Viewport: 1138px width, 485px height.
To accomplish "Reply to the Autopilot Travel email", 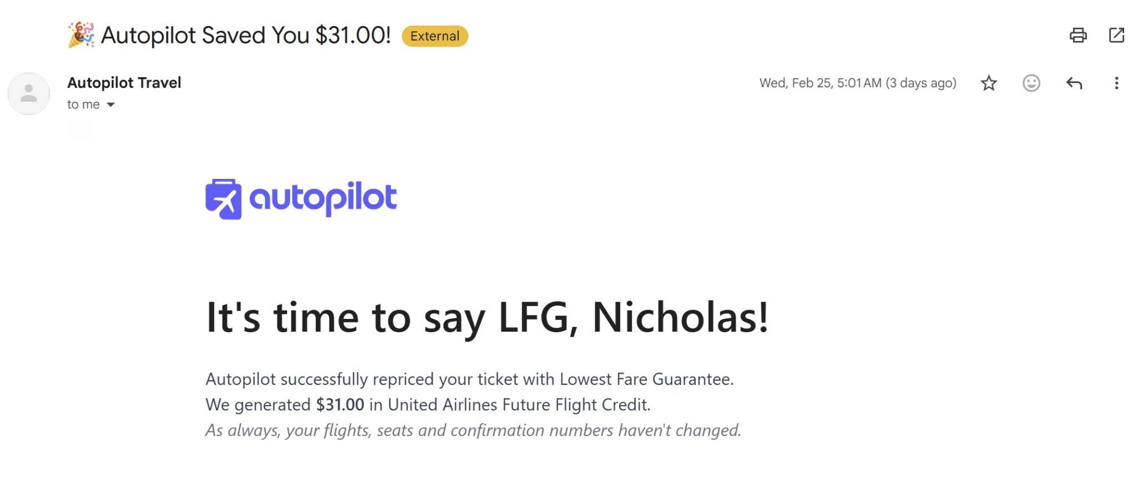I will [1074, 83].
